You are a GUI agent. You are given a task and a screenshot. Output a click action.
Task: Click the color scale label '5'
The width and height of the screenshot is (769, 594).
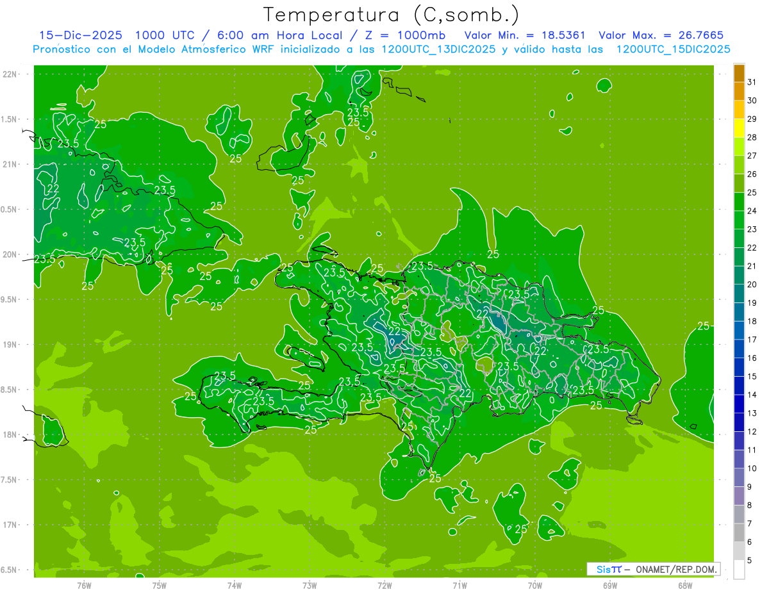750,561
